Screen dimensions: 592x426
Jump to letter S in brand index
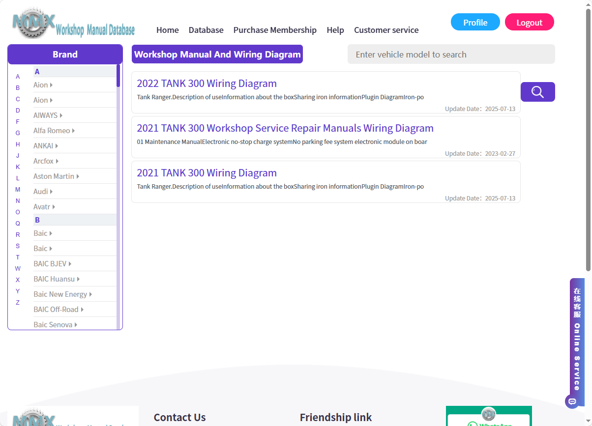coord(18,246)
